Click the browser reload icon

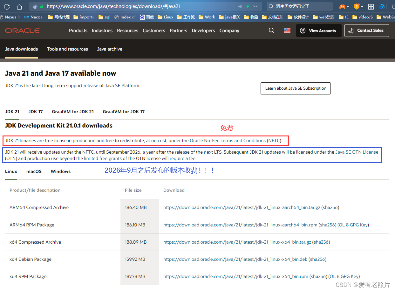pyautogui.click(x=7, y=6)
